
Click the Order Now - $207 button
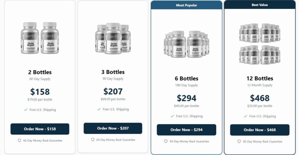click(113, 128)
